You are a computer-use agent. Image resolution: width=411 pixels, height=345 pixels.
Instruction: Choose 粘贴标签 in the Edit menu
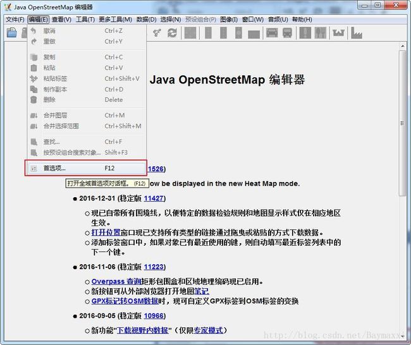point(87,78)
